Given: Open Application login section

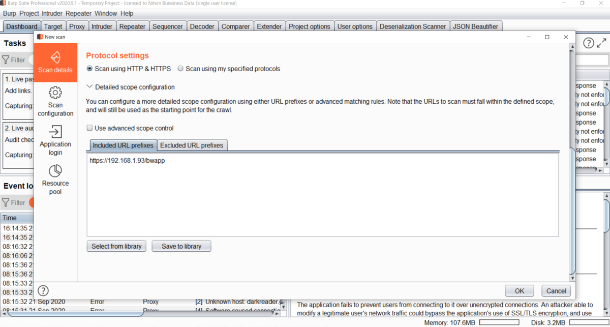Looking at the screenshot, I should pos(55,140).
